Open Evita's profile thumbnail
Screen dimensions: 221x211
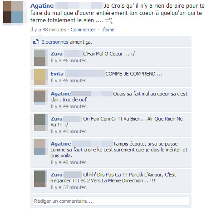(x=39, y=77)
